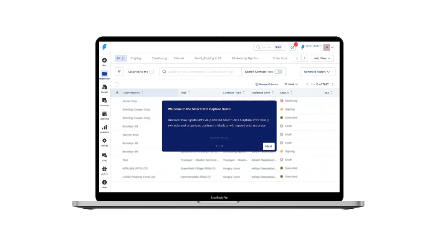The width and height of the screenshot is (437, 246).
Task: Click the 1 - 10 of 7887 pagination text
Action: [x=320, y=84]
